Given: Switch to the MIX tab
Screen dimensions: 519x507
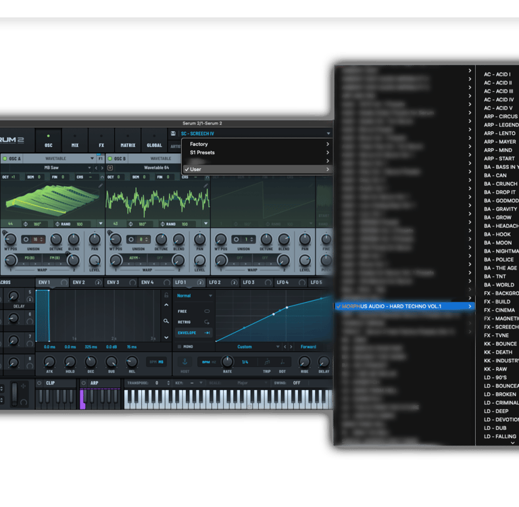Looking at the screenshot, I should click(x=75, y=141).
